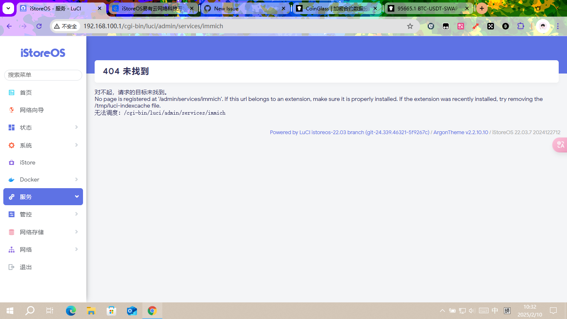Open the ArgonTheme v2.2.10.10 link
Screen dimensions: 567x319
[460, 133]
